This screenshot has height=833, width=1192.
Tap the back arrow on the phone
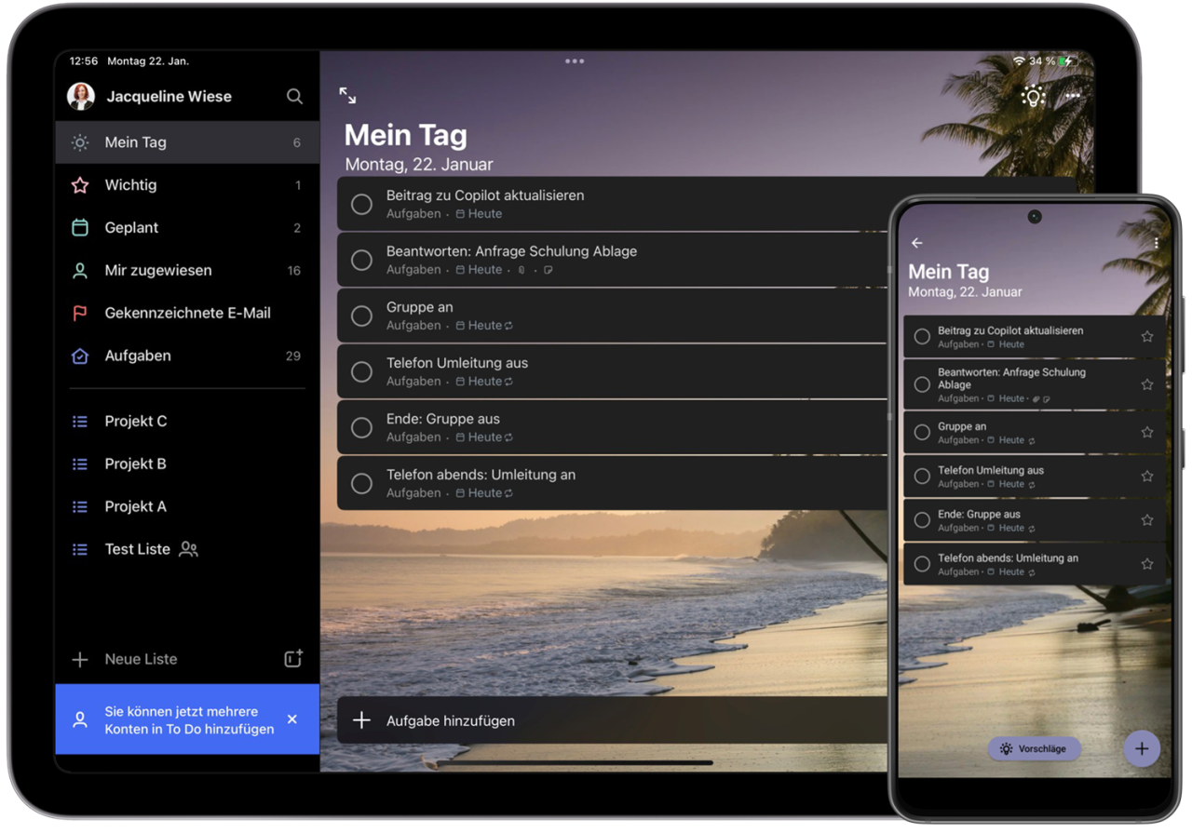click(917, 243)
